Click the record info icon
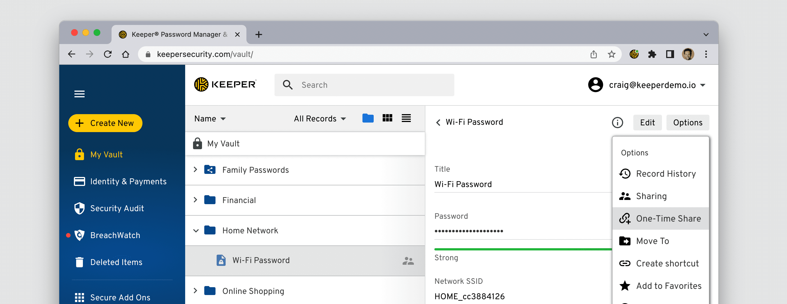 point(617,123)
